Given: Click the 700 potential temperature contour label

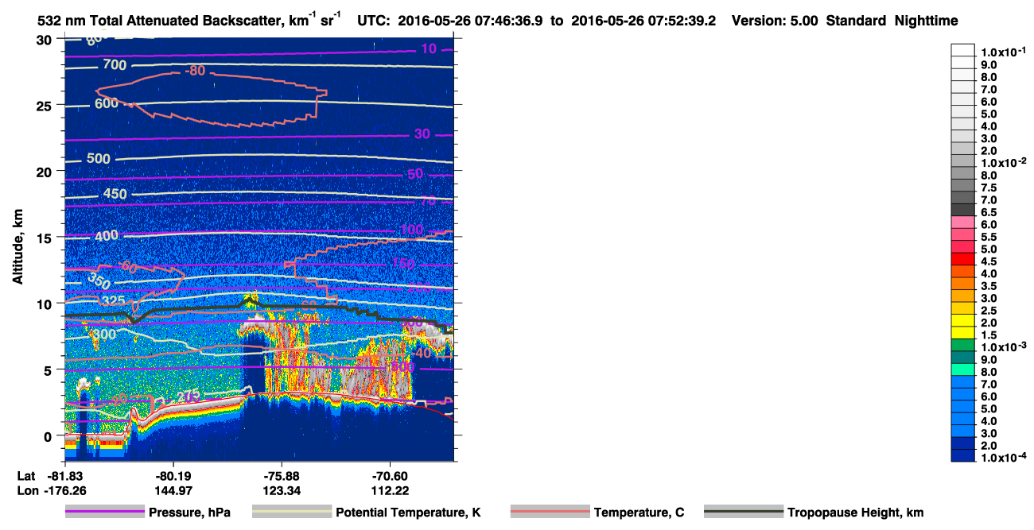Looking at the screenshot, I should [115, 64].
